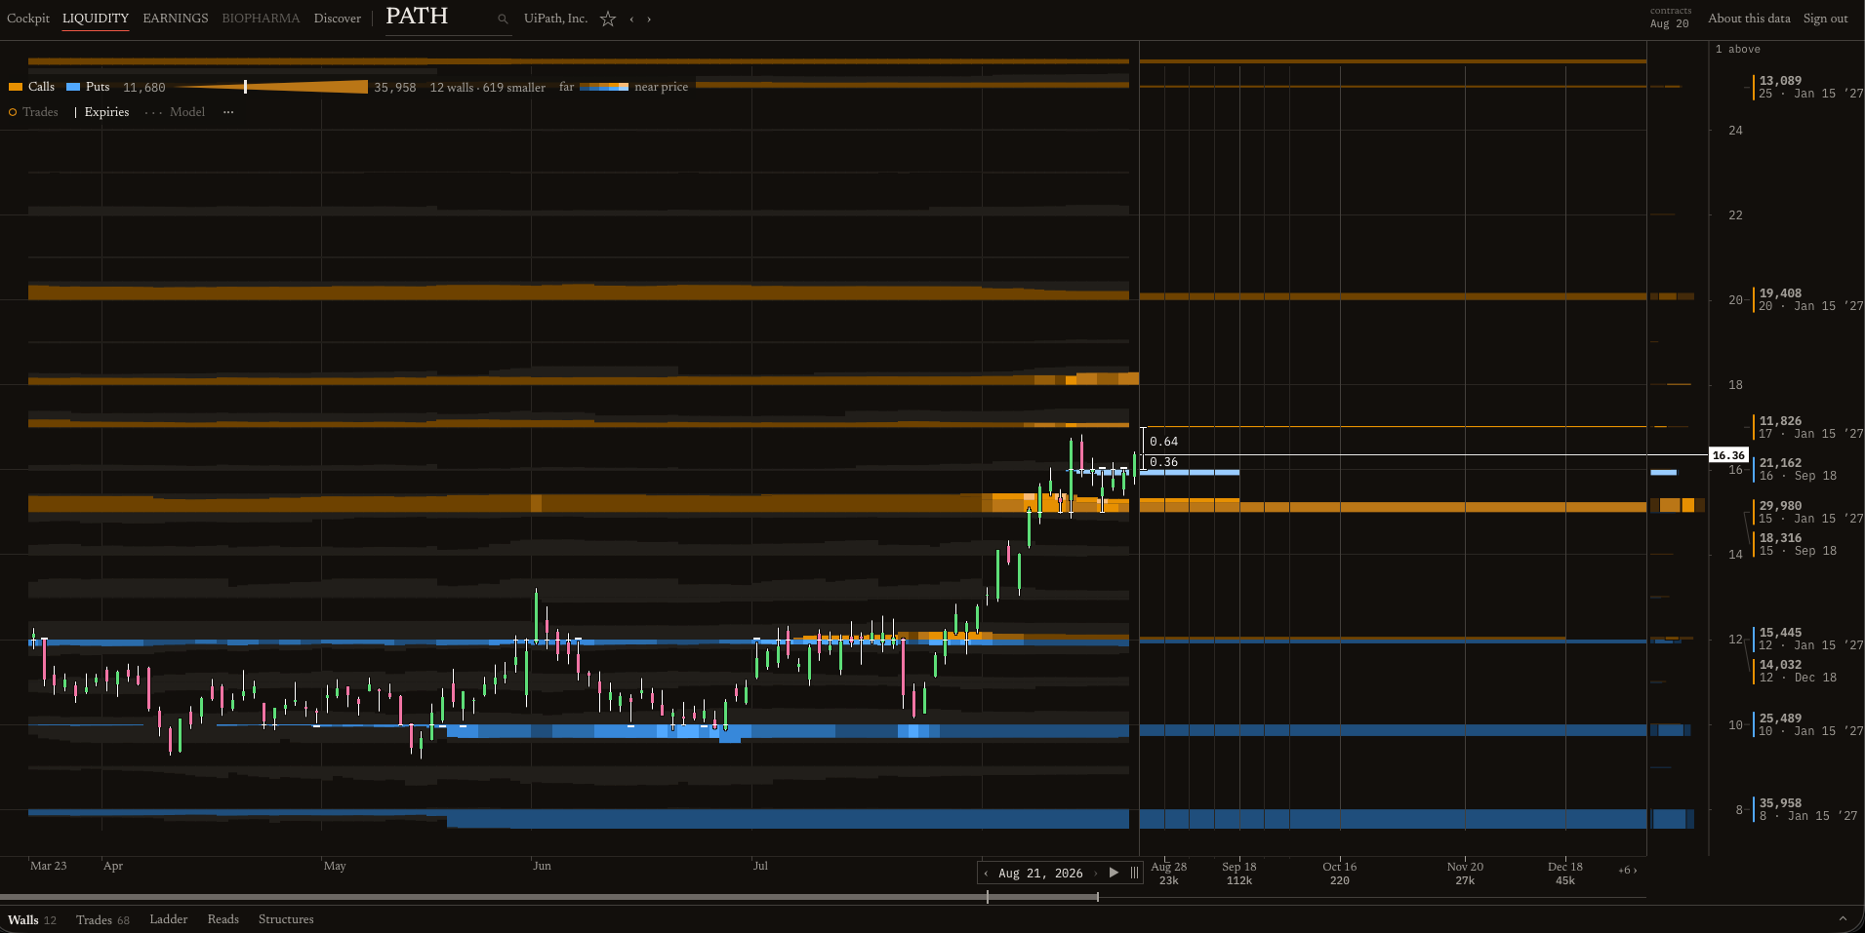Open the more options ellipsis menu

[228, 112]
